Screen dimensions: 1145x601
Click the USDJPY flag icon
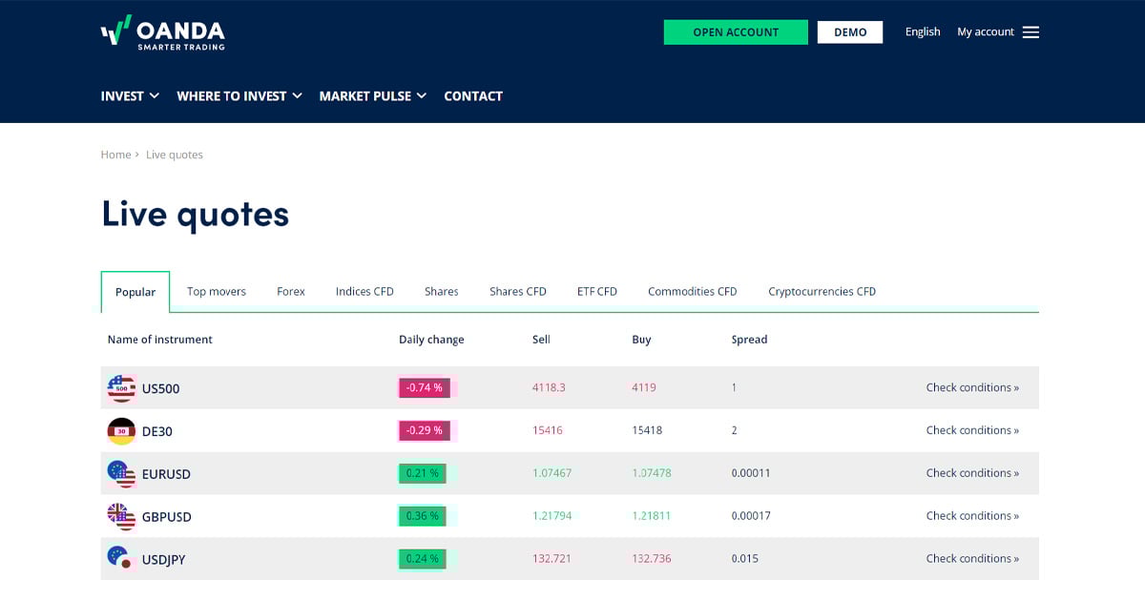[122, 559]
